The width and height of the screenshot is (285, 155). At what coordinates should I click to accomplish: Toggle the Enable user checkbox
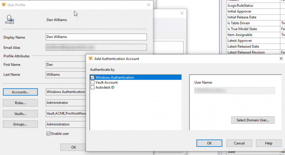[48, 134]
